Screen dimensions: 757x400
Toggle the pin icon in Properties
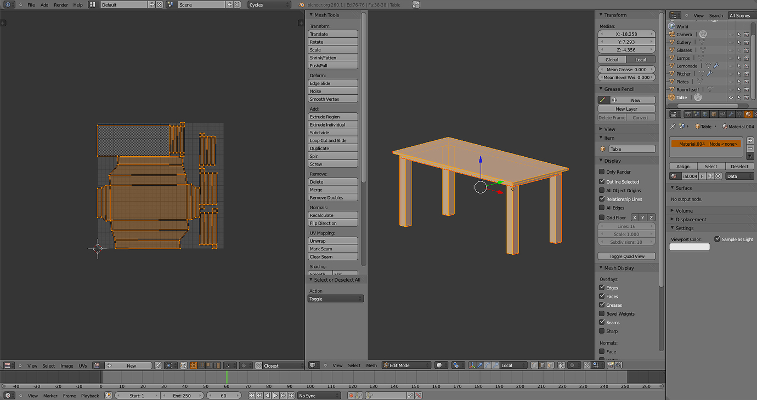pyautogui.click(x=673, y=127)
